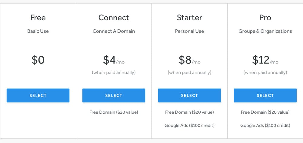Click the Pro plan heading
Screen dimensions: 303x143
pyautogui.click(x=265, y=18)
